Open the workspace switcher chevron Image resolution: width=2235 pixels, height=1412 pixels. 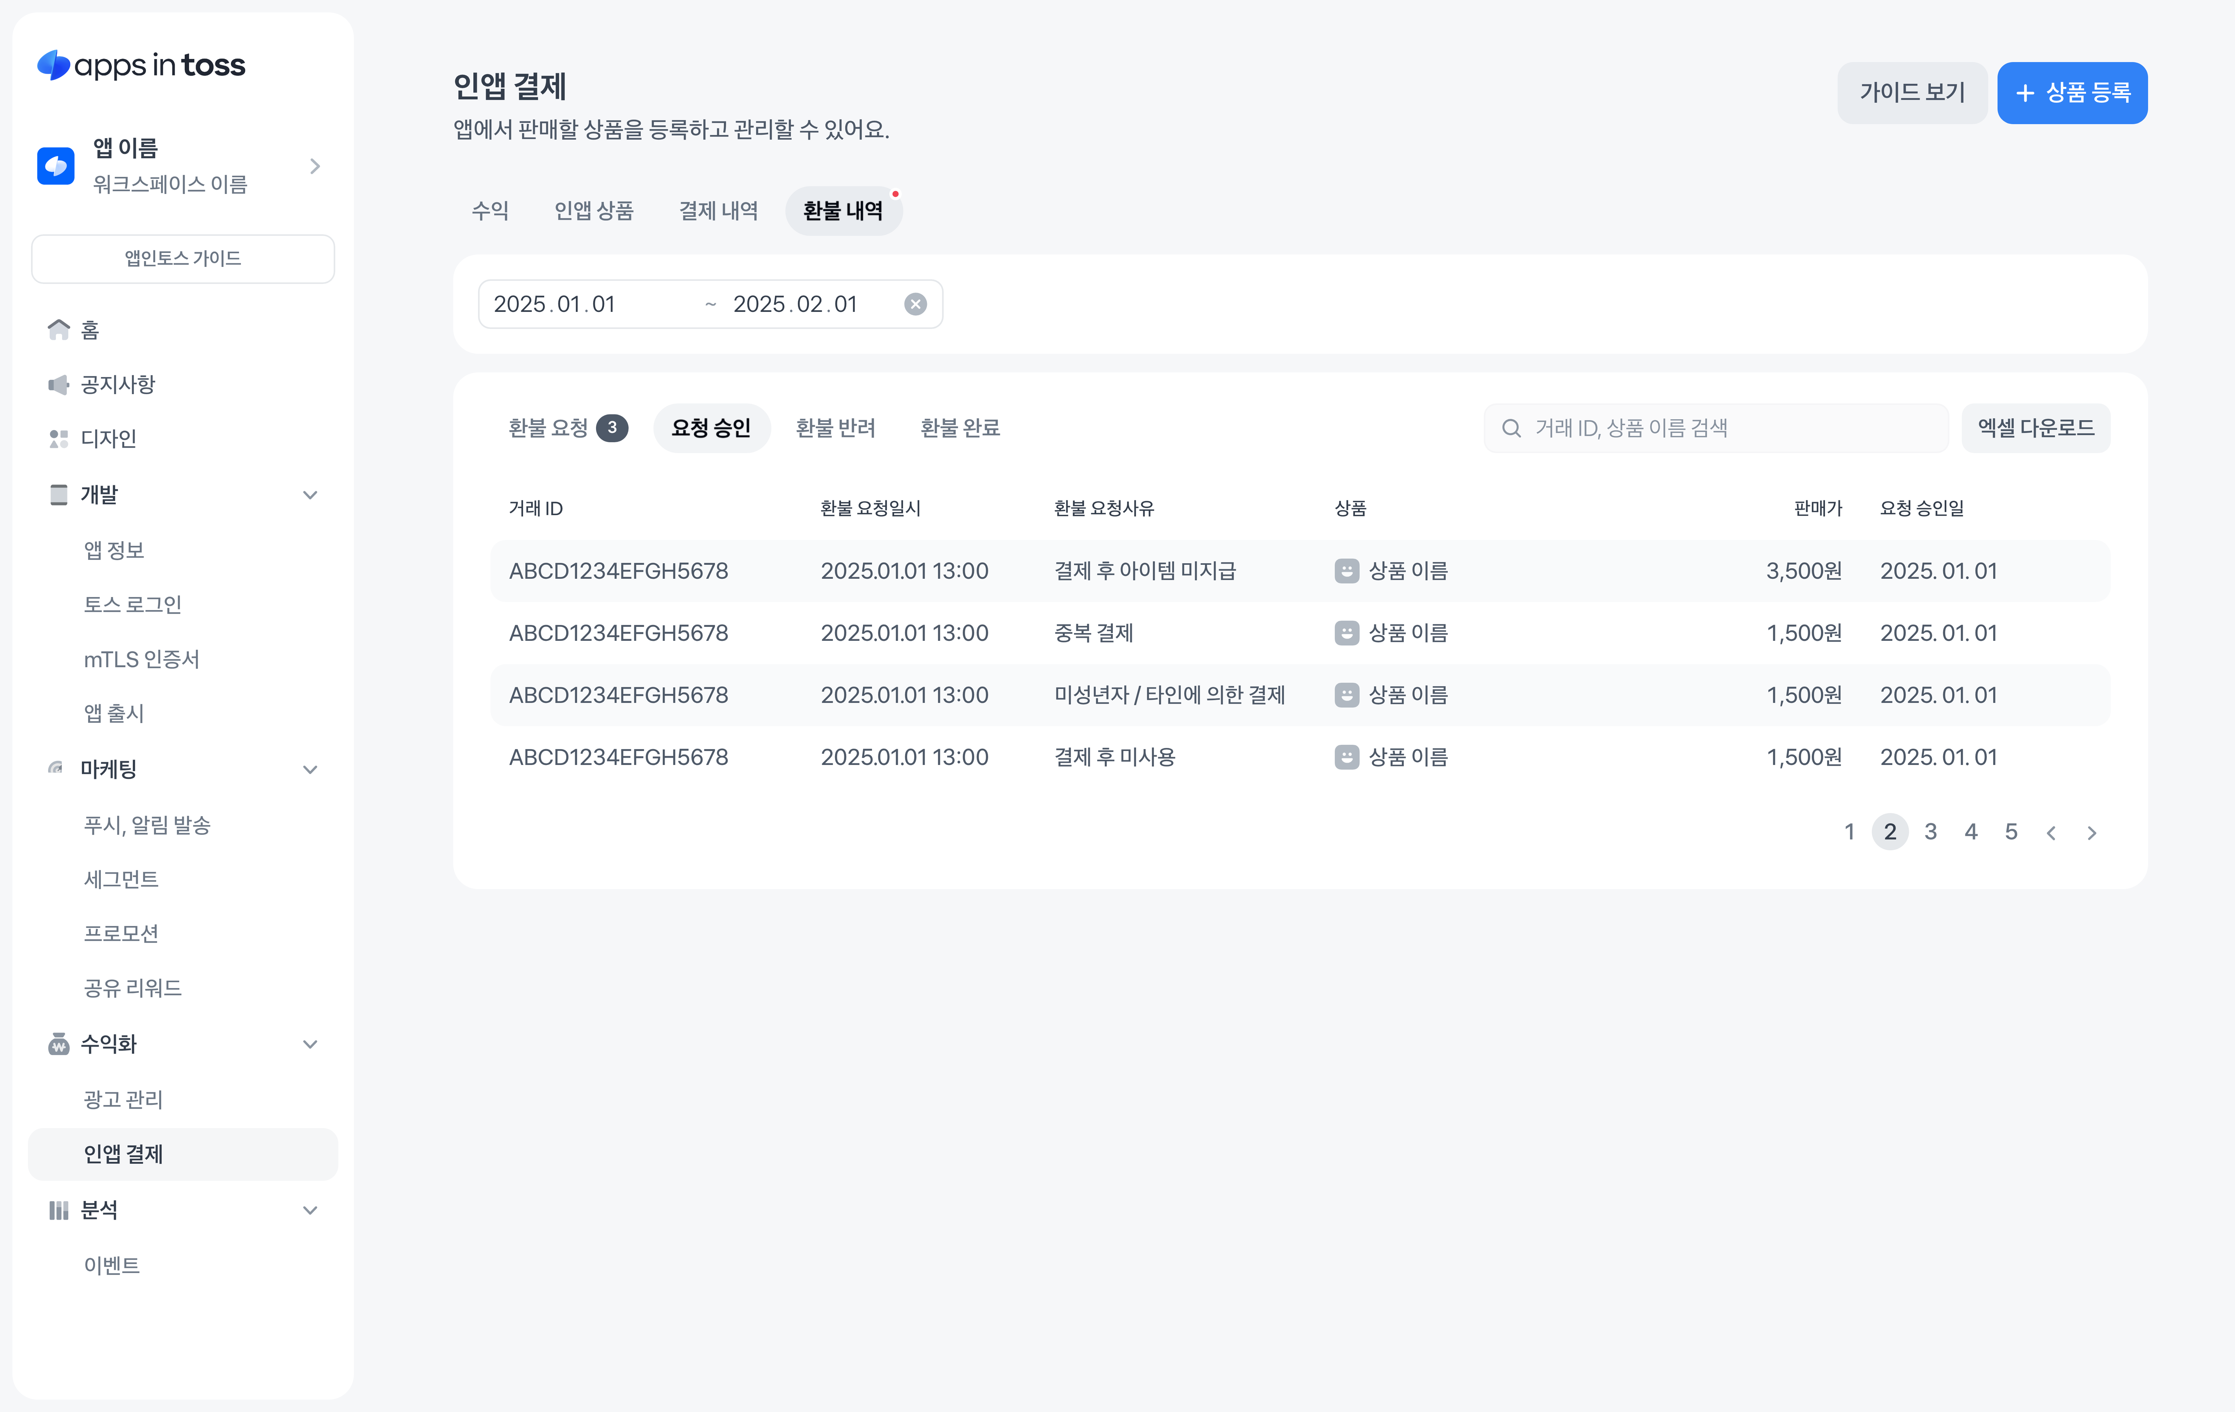(315, 166)
